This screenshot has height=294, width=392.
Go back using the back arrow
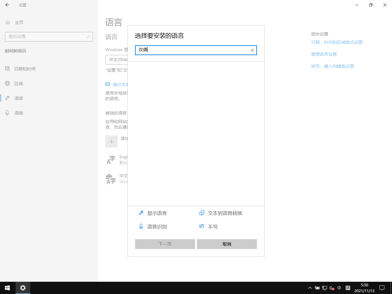point(7,5)
